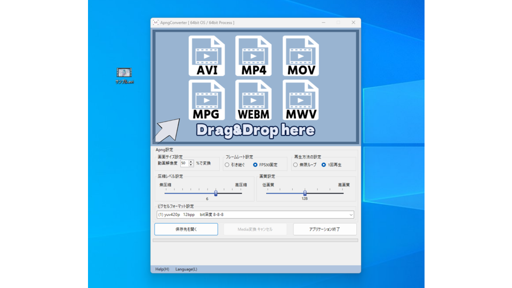The width and height of the screenshot is (512, 288).
Task: Click the アプリケーション終了 button
Action: click(x=325, y=229)
